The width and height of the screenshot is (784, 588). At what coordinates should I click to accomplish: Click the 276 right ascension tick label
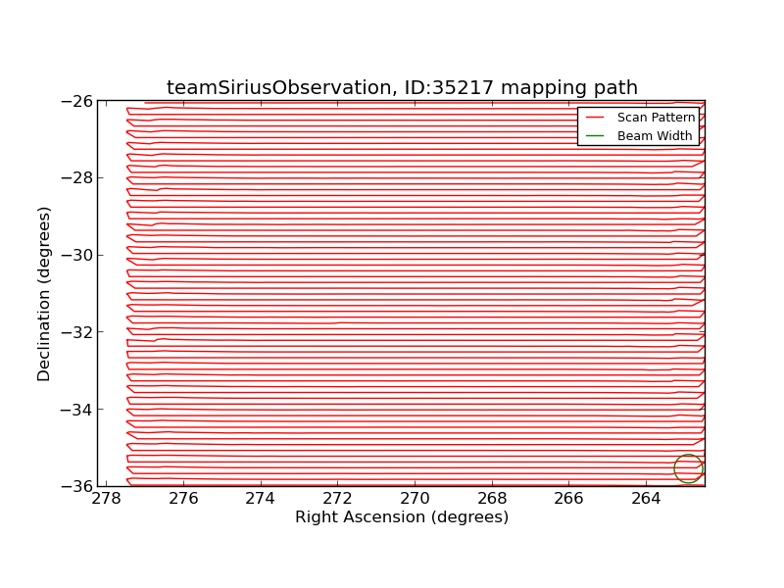(183, 499)
